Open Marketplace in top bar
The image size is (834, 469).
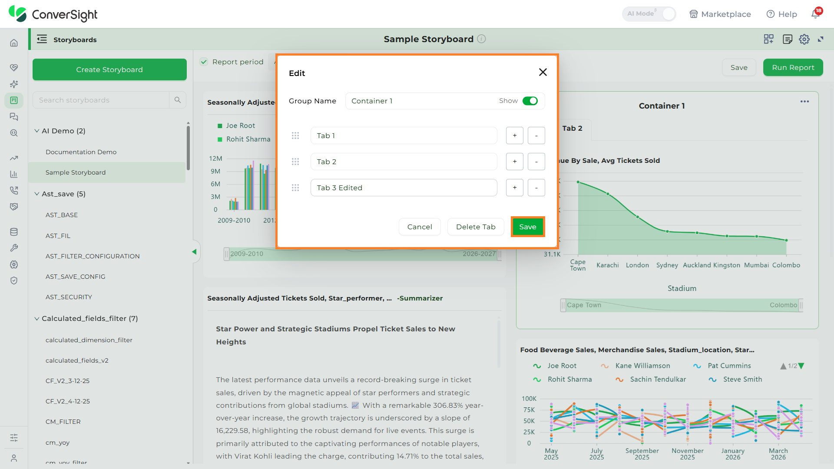point(720,14)
